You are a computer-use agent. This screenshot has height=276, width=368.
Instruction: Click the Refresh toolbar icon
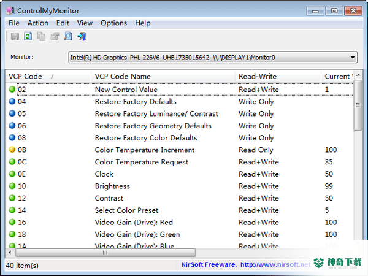[28, 37]
